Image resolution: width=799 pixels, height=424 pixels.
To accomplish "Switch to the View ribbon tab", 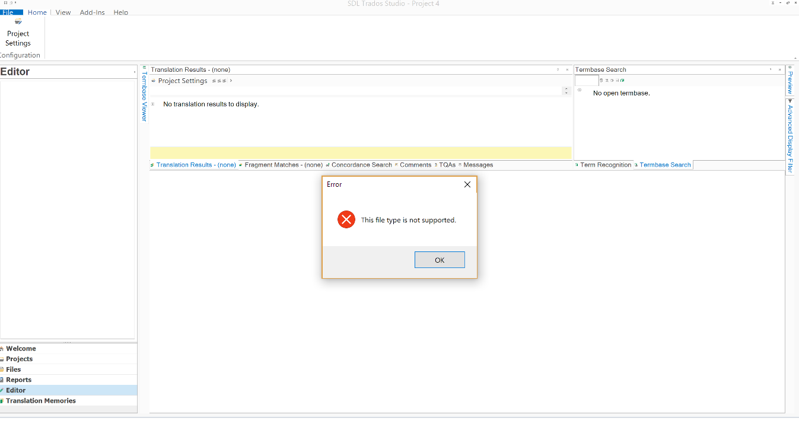I will pyautogui.click(x=63, y=12).
